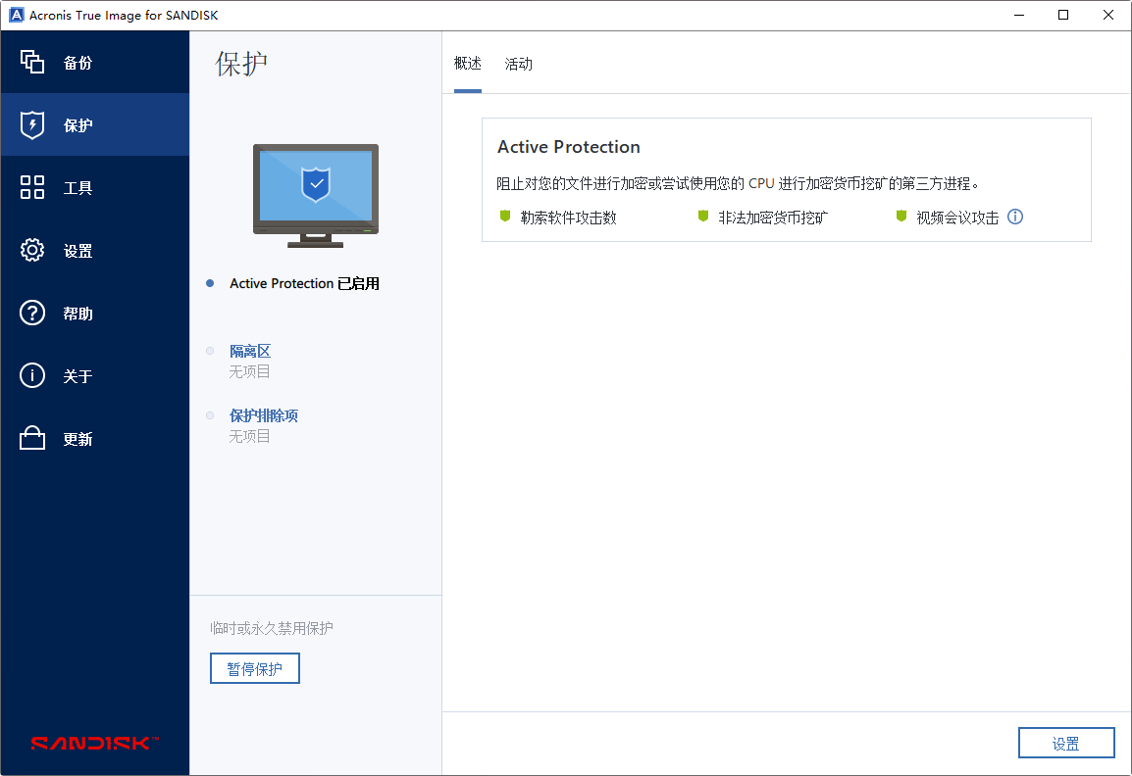Click the 设置 button at bottom right
The height and width of the screenshot is (776, 1132).
pyautogui.click(x=1066, y=743)
